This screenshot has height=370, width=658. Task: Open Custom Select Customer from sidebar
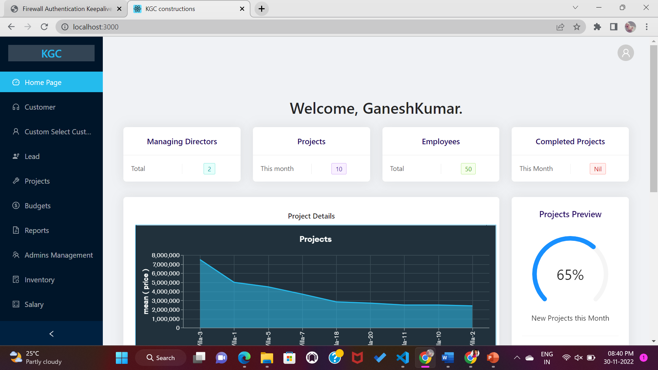point(58,132)
